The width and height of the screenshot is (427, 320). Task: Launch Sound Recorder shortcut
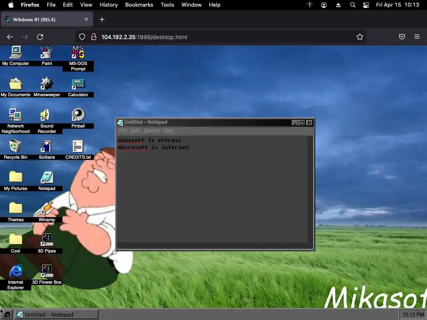[x=47, y=121]
